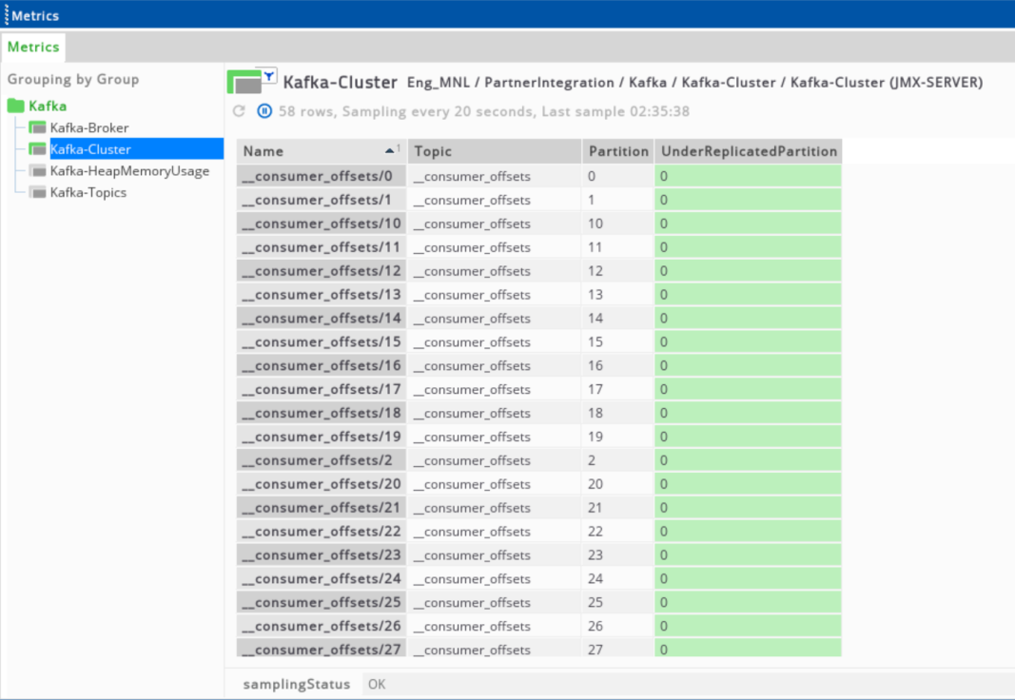Select Kafka group in tree
1015x700 pixels.
[x=48, y=106]
